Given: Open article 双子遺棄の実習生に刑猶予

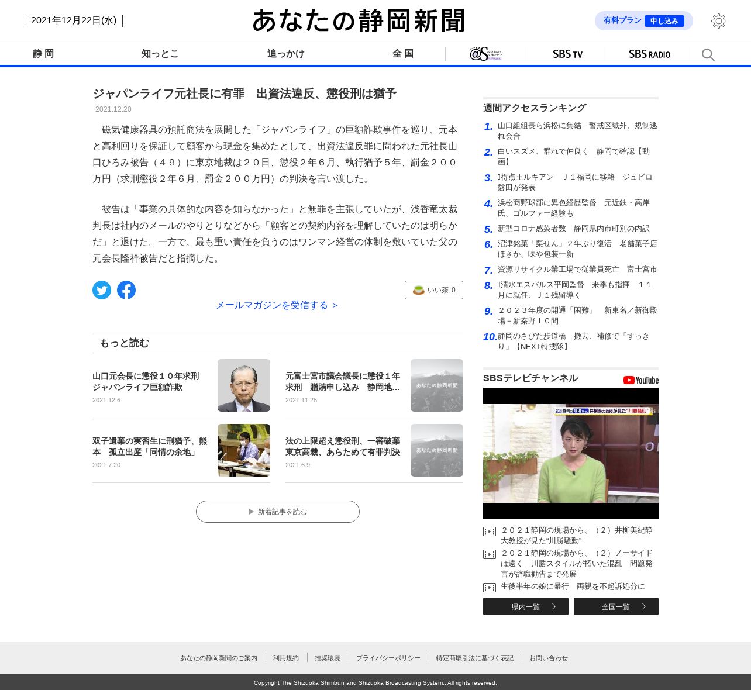Looking at the screenshot, I should pyautogui.click(x=150, y=447).
